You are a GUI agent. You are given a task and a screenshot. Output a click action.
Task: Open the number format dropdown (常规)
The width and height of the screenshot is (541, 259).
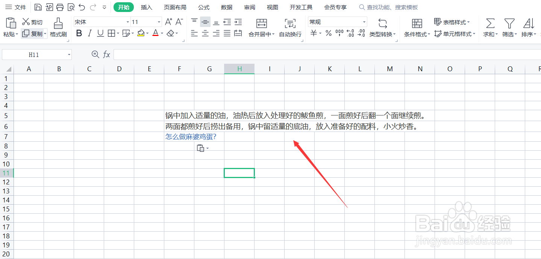point(364,22)
